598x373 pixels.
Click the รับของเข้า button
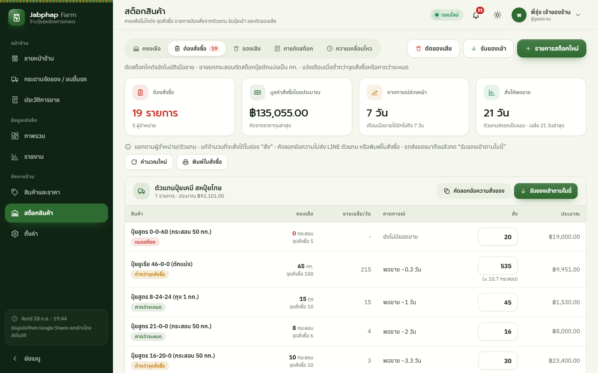coord(488,48)
